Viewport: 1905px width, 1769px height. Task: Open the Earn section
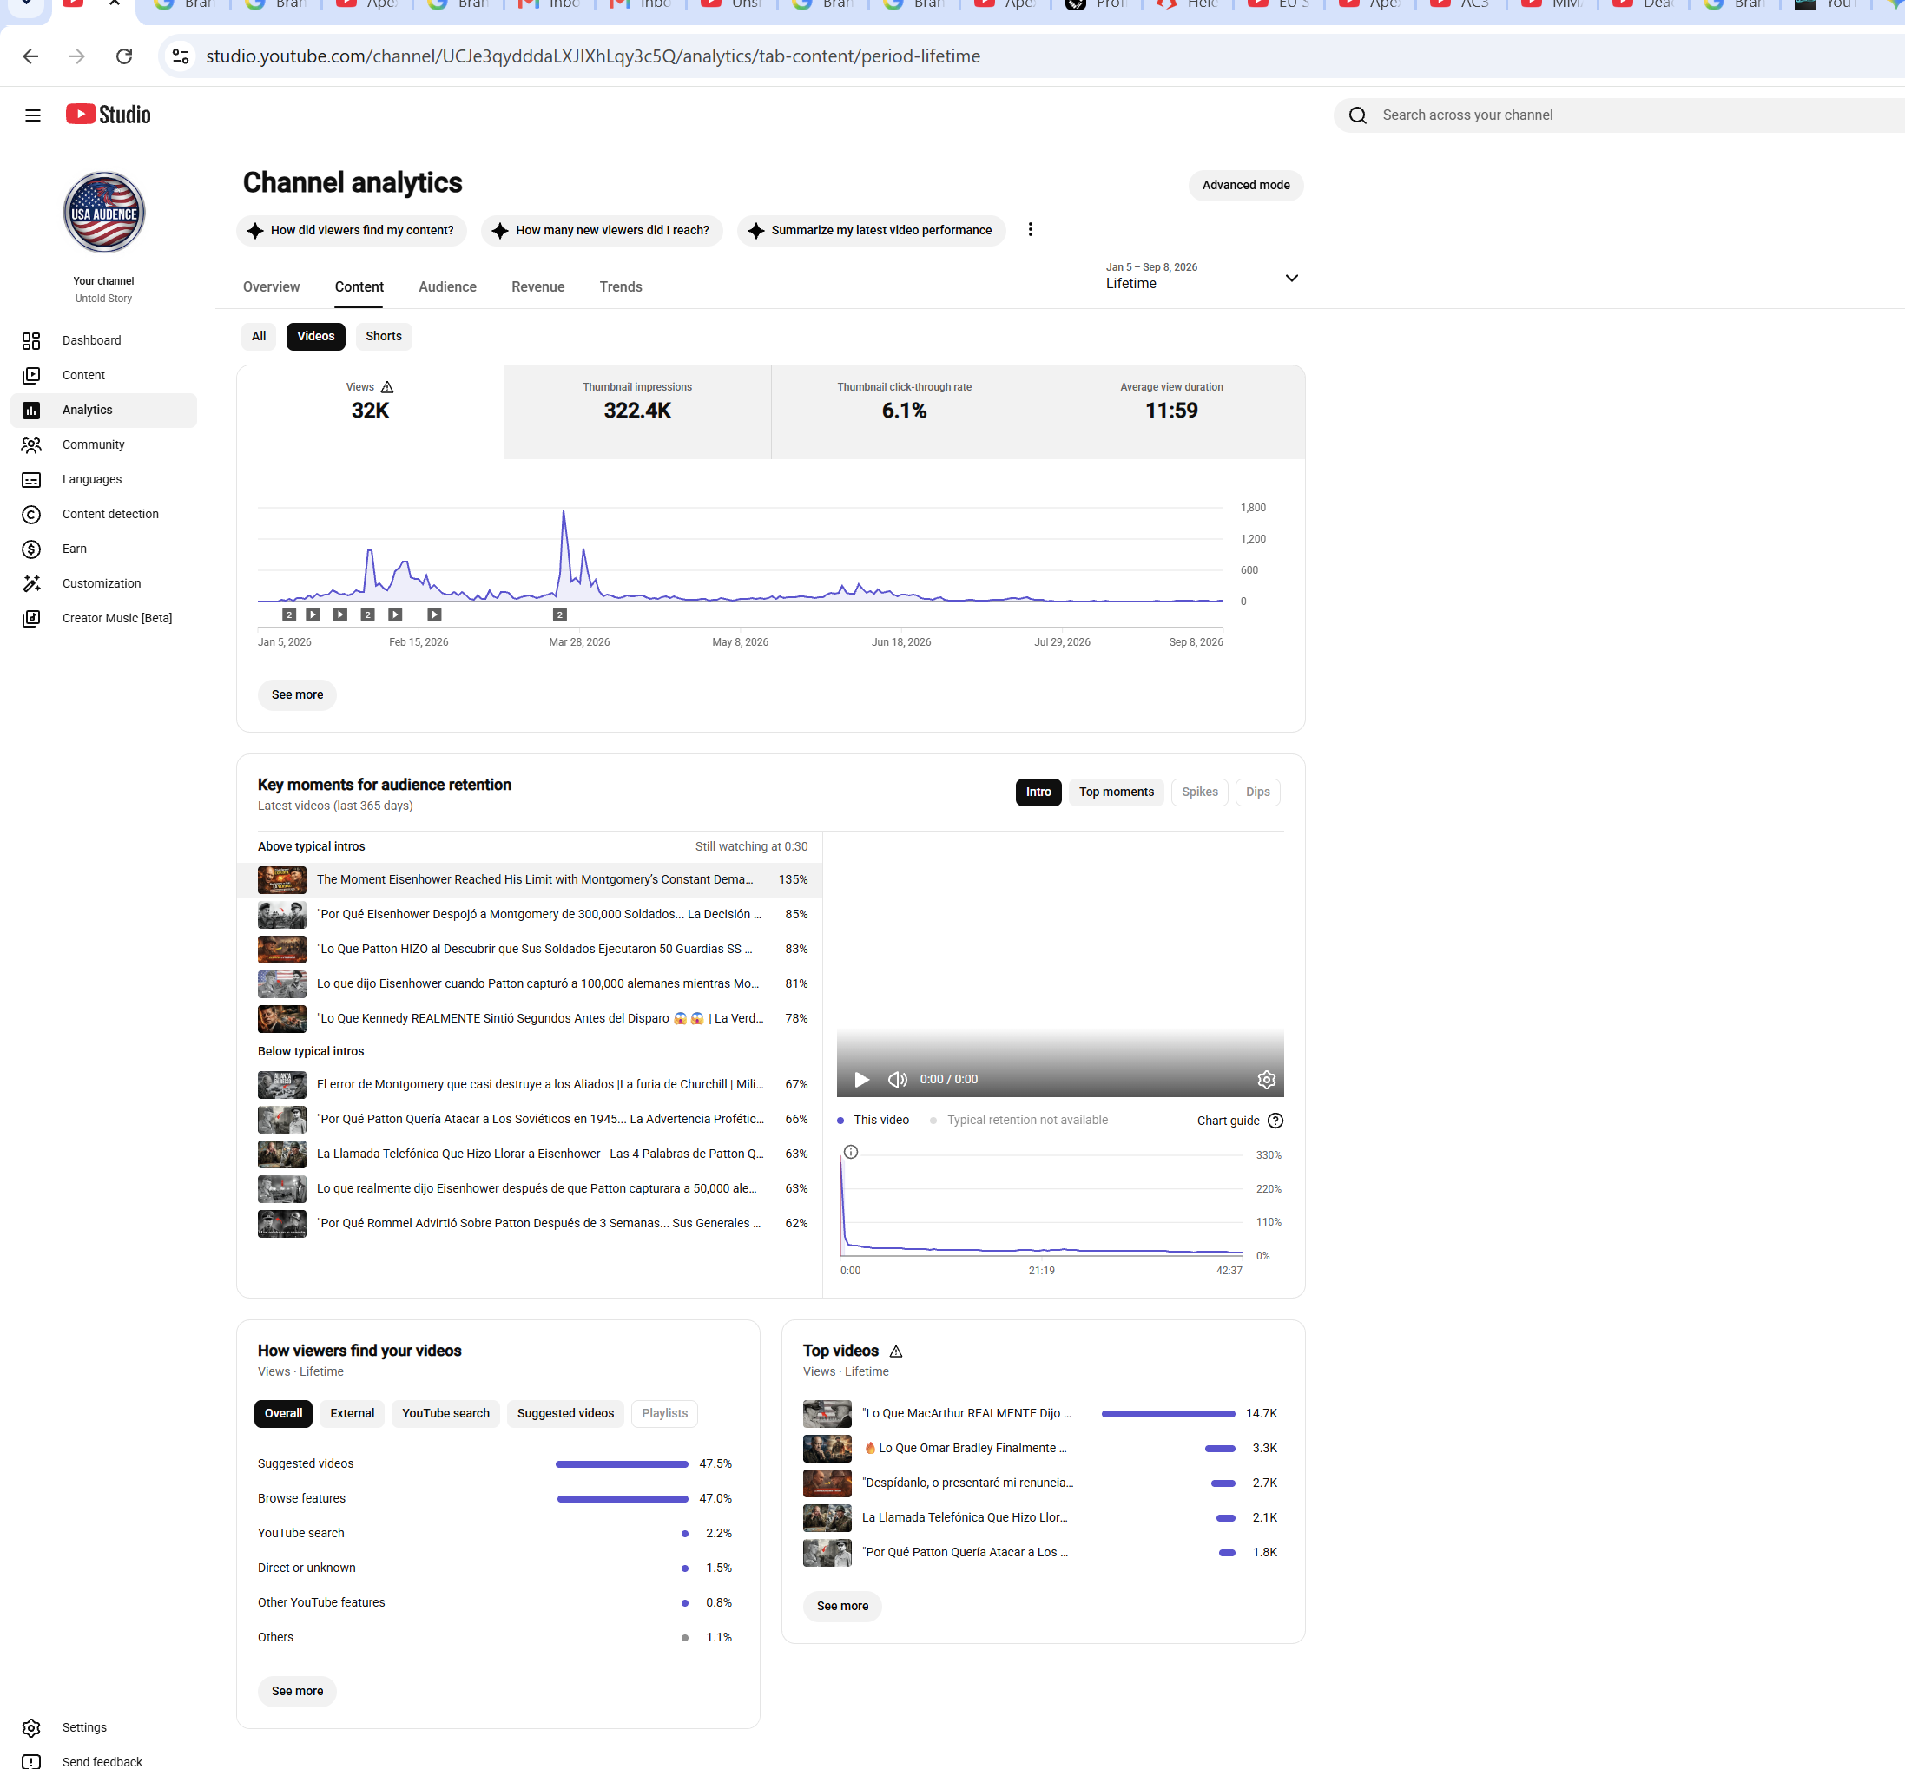(x=103, y=549)
